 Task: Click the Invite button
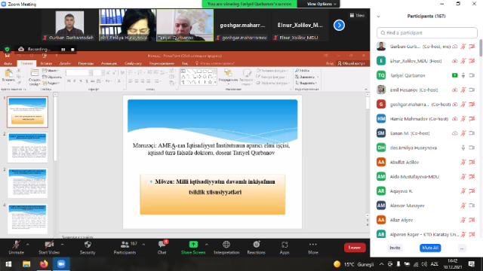click(x=395, y=248)
